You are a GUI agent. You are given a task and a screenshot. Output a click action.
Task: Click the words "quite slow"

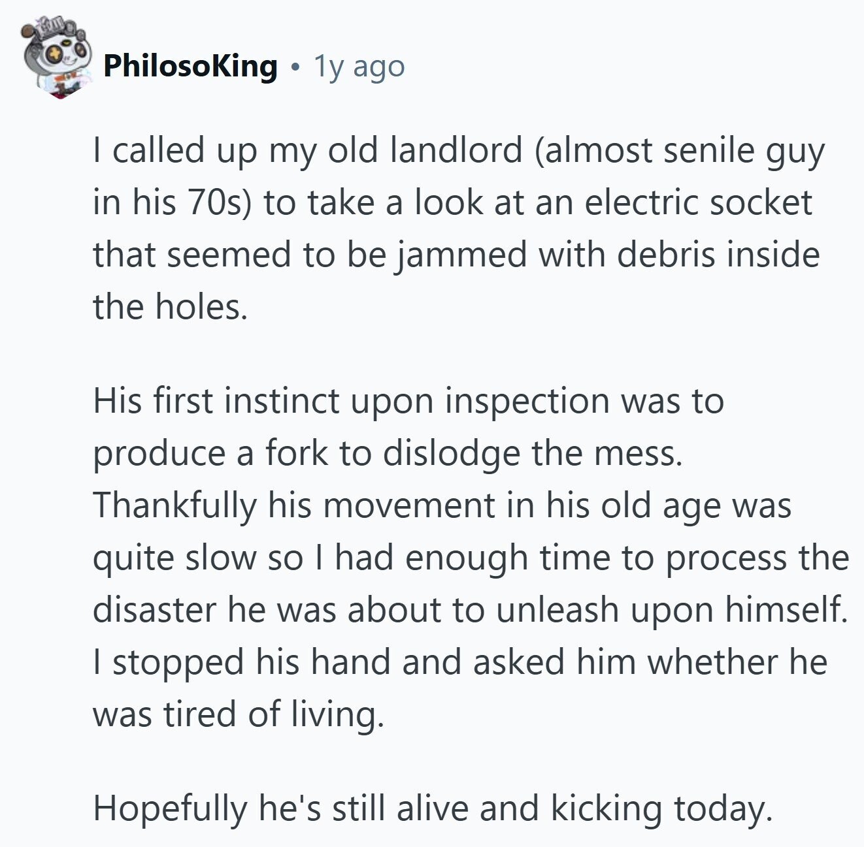click(x=174, y=557)
